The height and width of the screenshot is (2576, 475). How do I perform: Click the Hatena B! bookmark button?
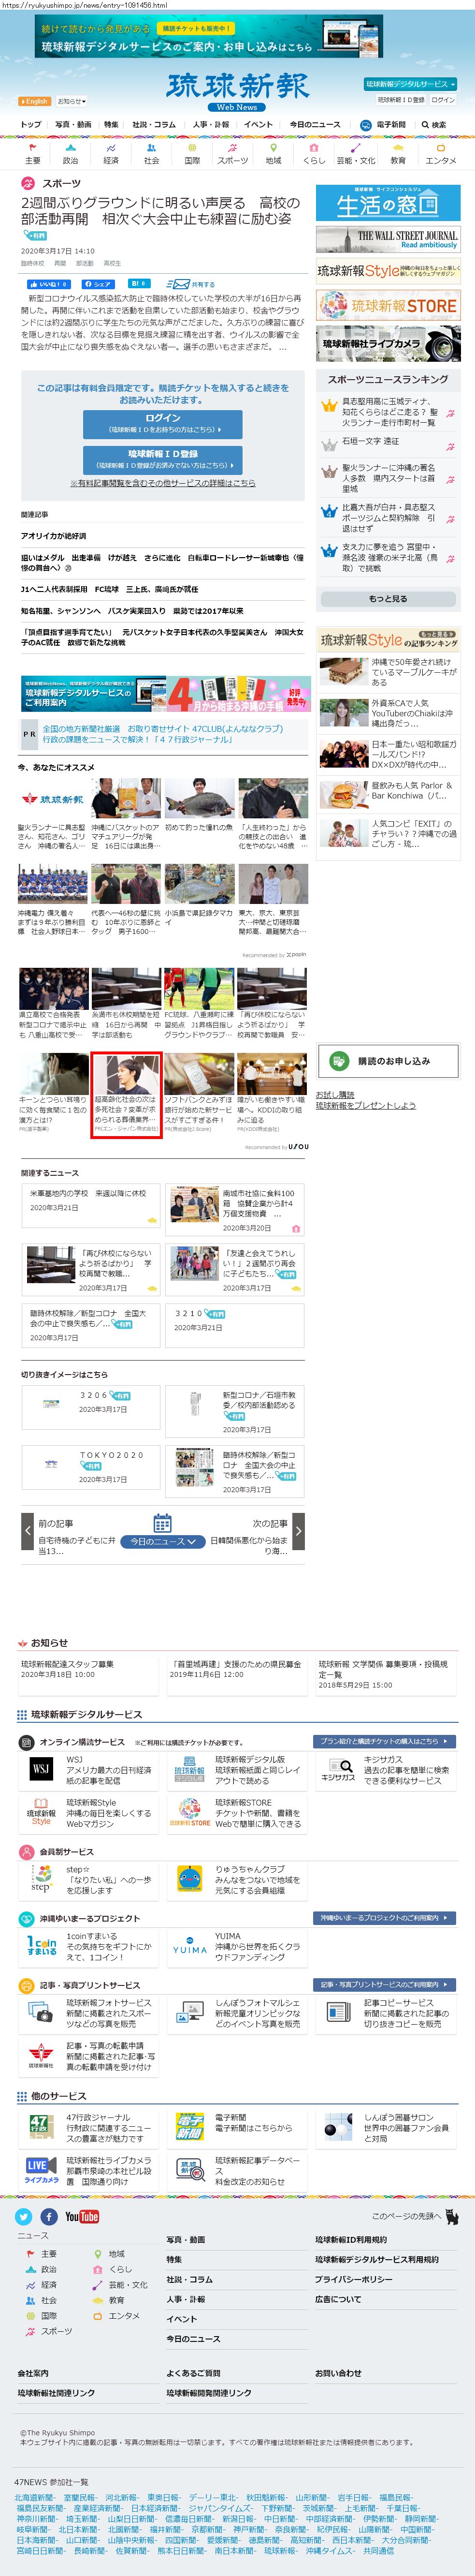coord(139,284)
